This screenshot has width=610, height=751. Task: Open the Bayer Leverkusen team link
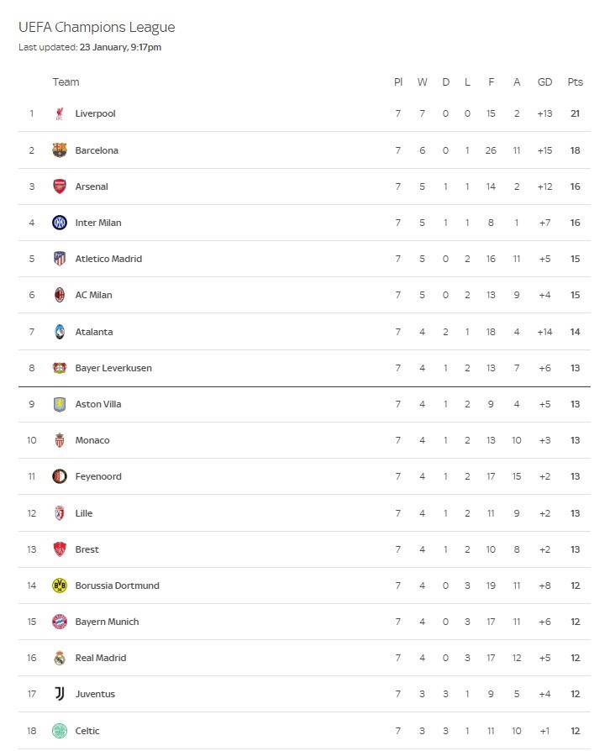[113, 368]
